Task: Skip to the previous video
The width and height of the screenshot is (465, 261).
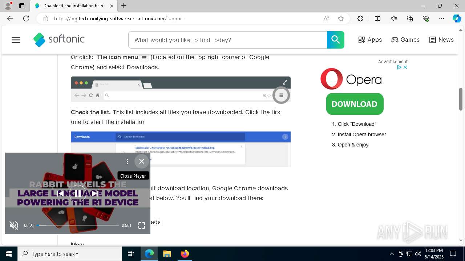Action: tap(61, 193)
